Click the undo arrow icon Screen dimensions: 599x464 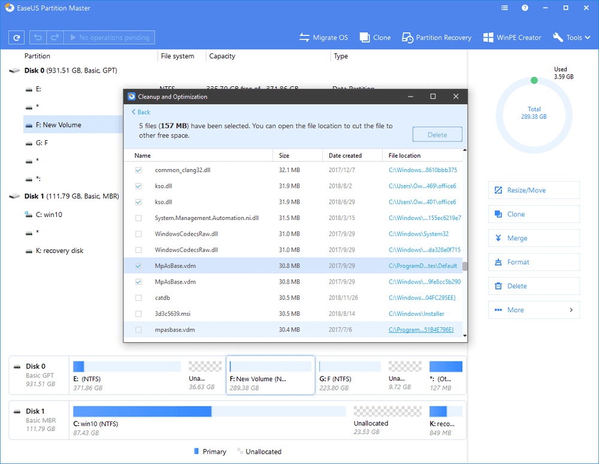pyautogui.click(x=38, y=37)
